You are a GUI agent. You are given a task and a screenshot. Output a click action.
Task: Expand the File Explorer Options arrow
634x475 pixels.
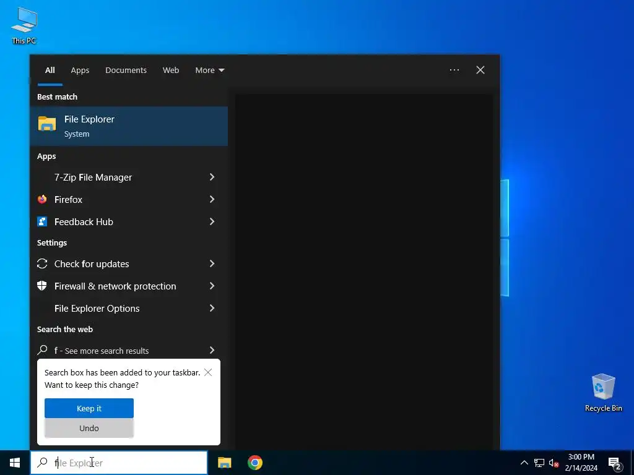212,308
